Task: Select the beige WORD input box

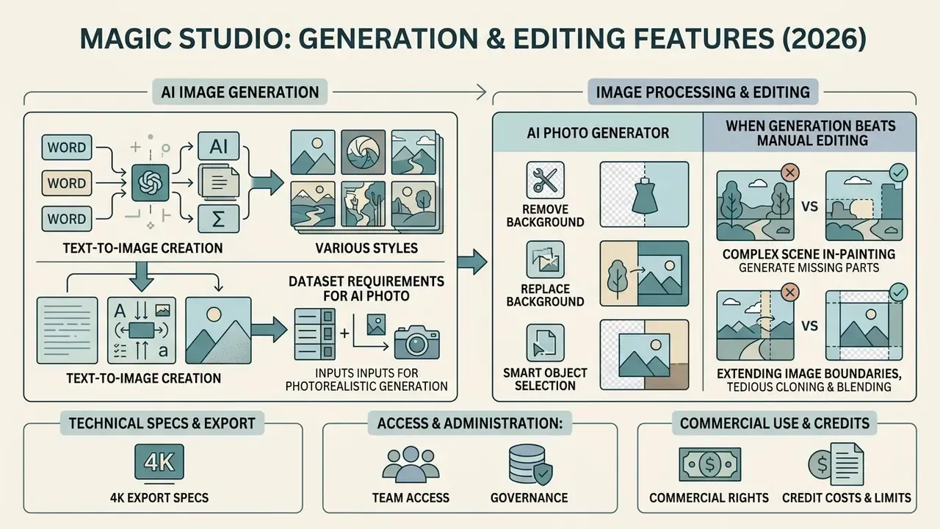Action: [66, 182]
